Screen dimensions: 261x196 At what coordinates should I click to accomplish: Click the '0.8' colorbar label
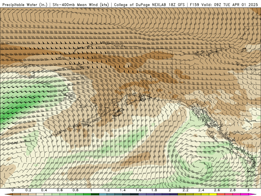[76, 190]
